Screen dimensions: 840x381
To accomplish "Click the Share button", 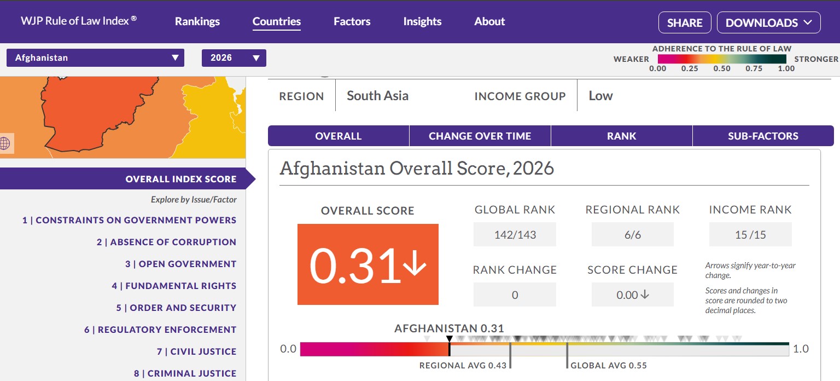I will (685, 22).
